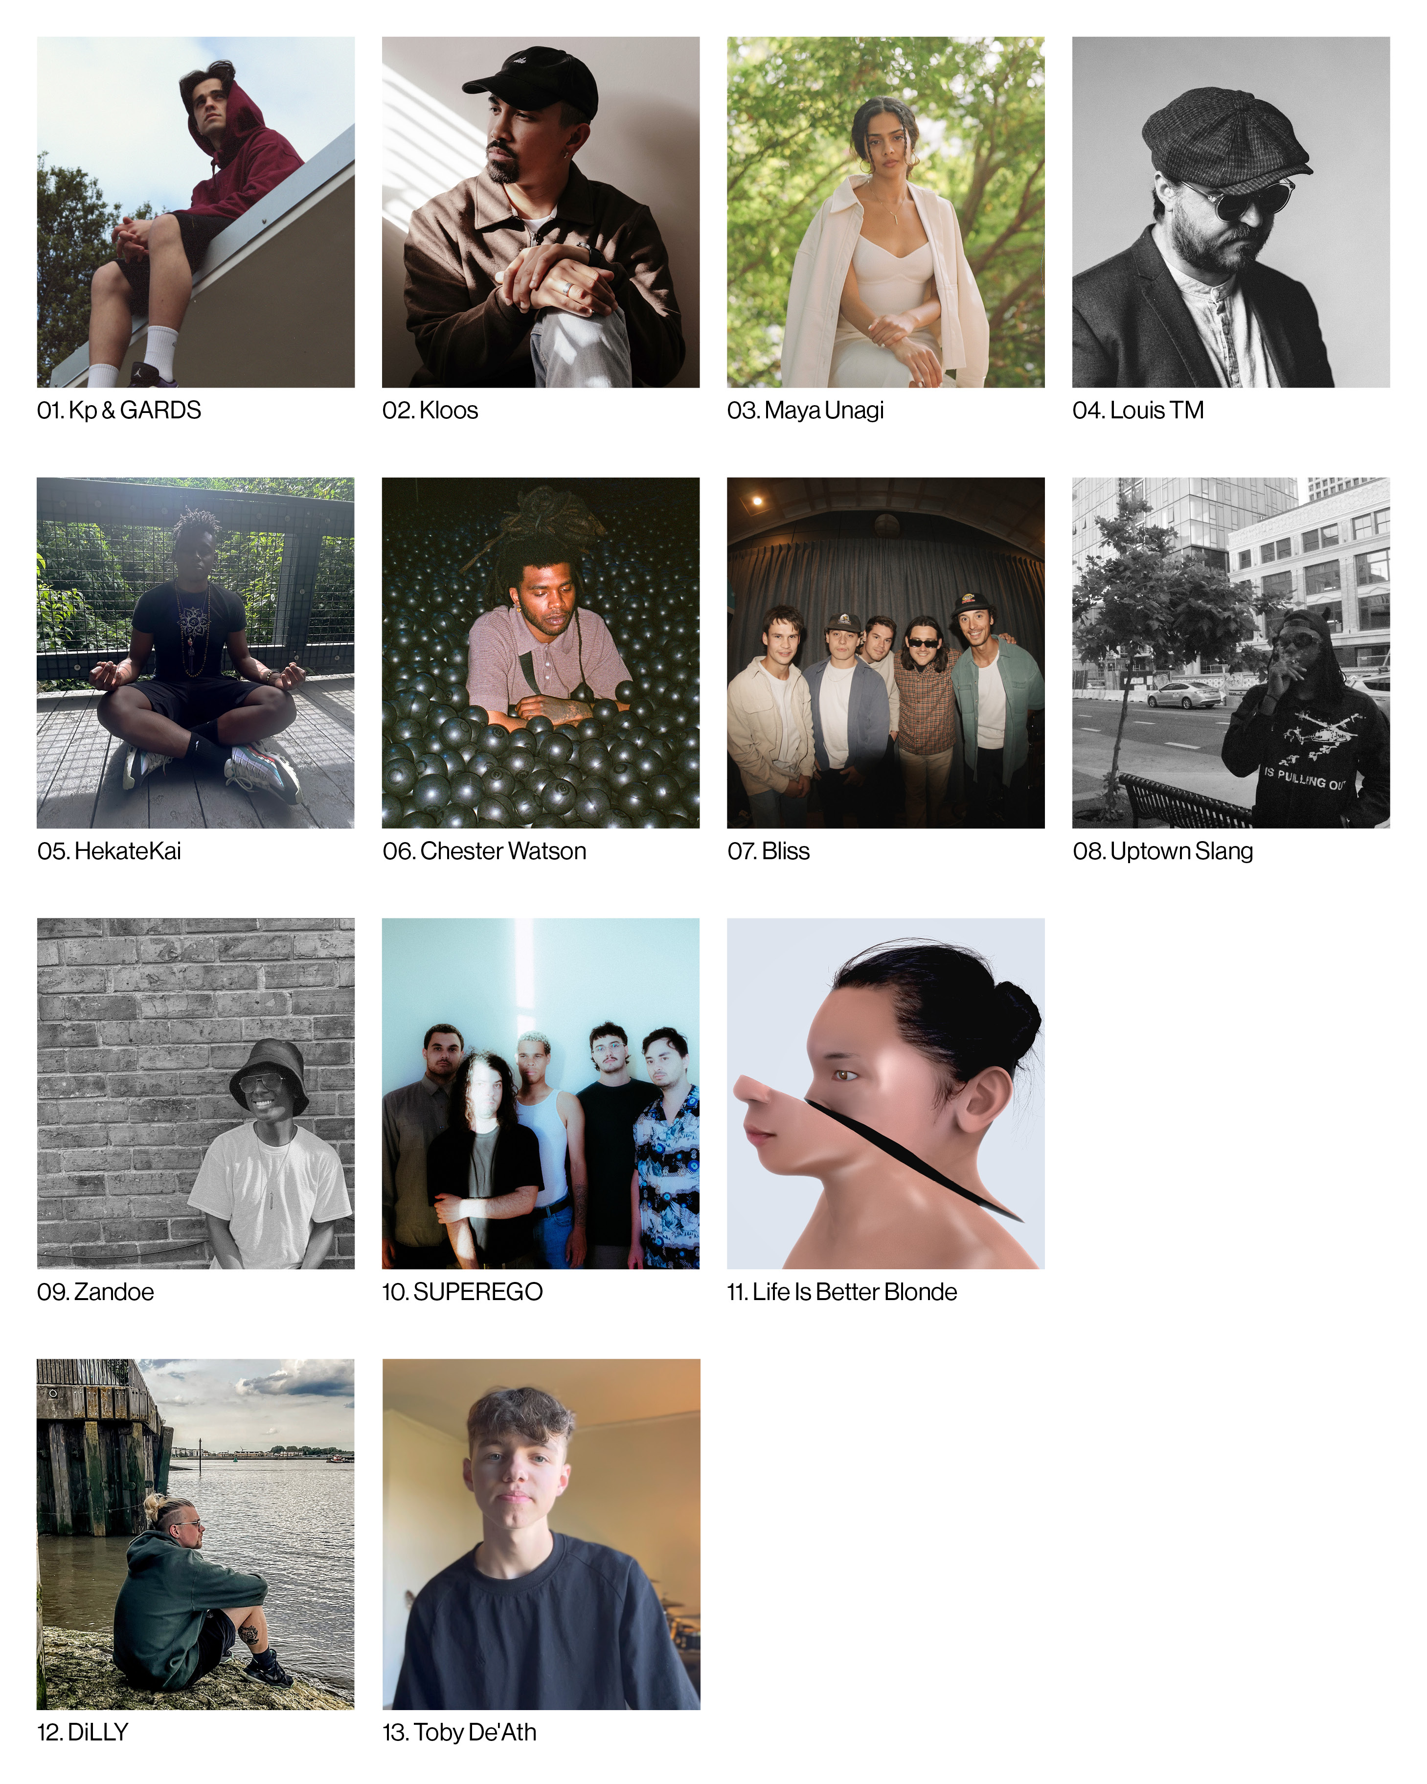Click the '11. Life Is Better Blonde' label
Viewport: 1427px width, 1784px height.
point(842,1292)
